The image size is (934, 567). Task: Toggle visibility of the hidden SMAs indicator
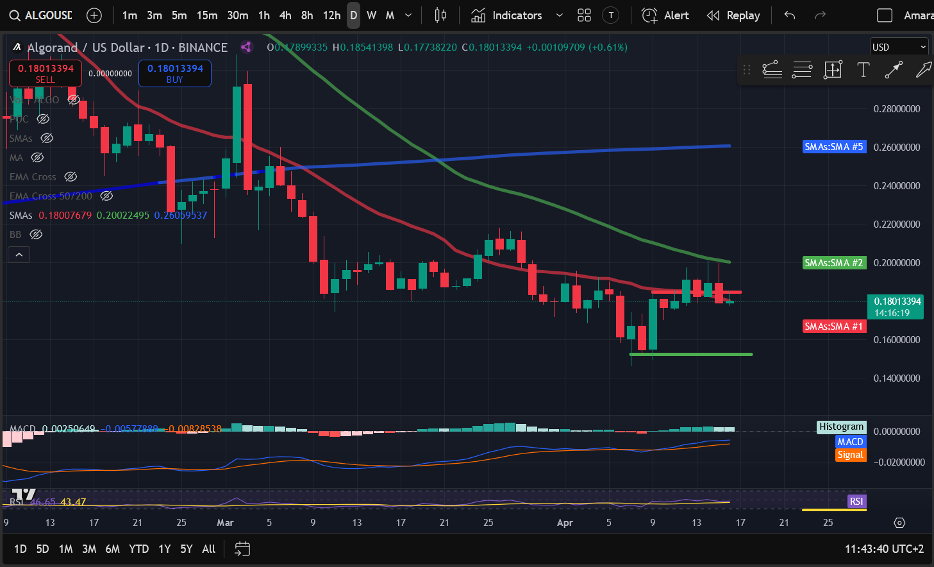[47, 138]
